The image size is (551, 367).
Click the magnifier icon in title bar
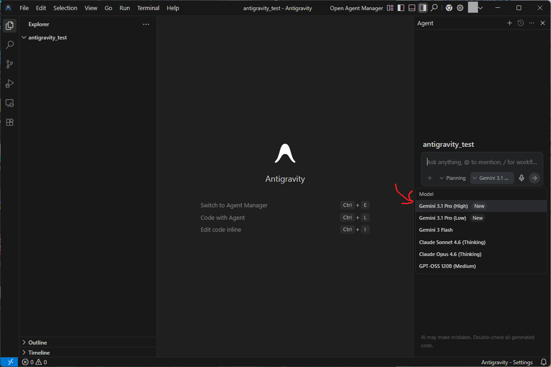click(434, 8)
